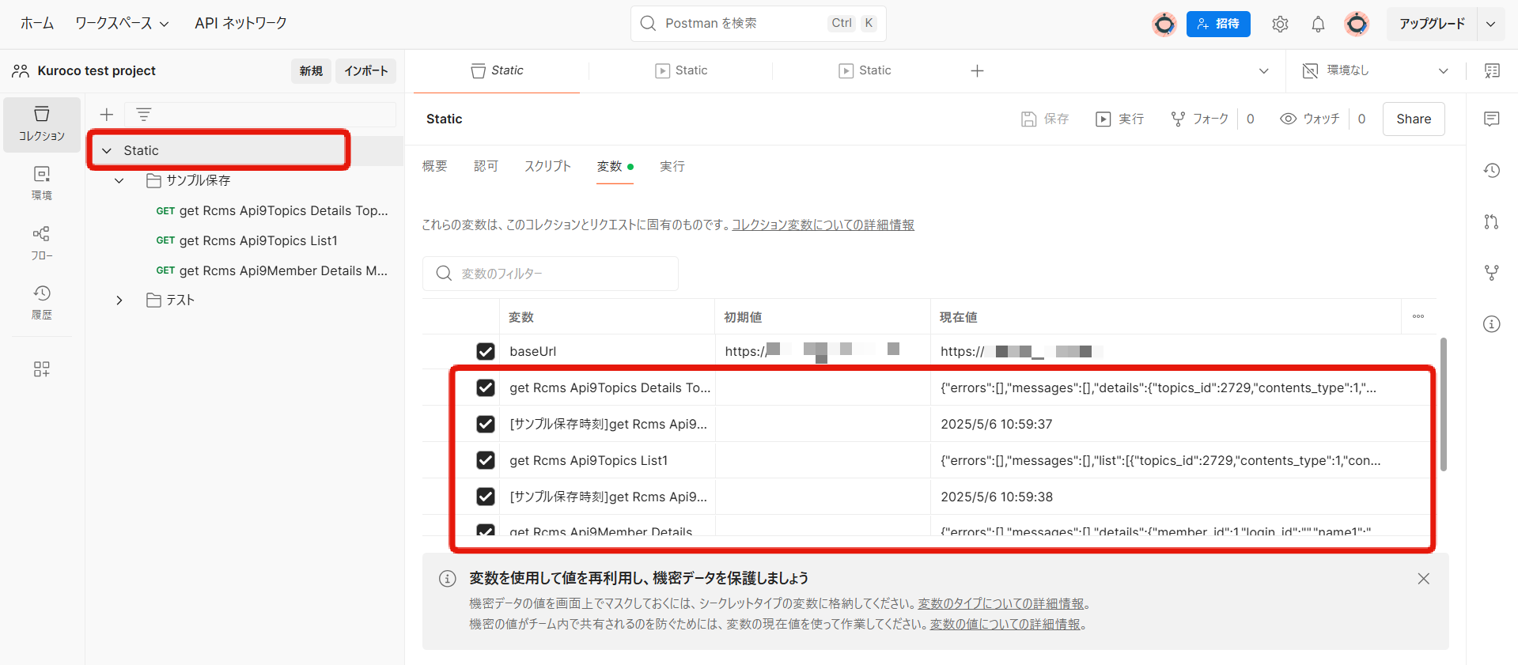Image resolution: width=1518 pixels, height=665 pixels.
Task: Fork the Static collection
Action: coord(1200,119)
